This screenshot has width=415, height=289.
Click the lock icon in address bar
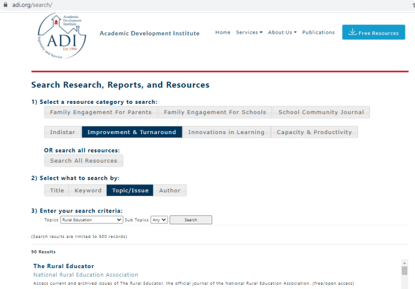(x=5, y=5)
